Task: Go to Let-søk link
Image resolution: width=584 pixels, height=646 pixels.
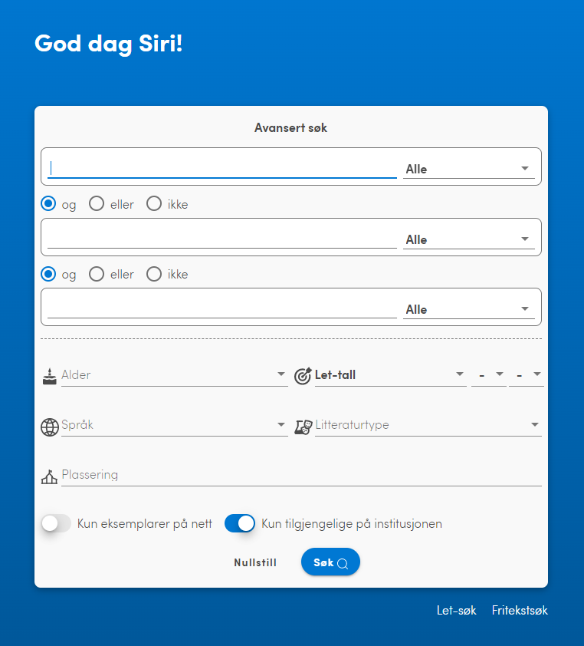Action: coord(457,610)
